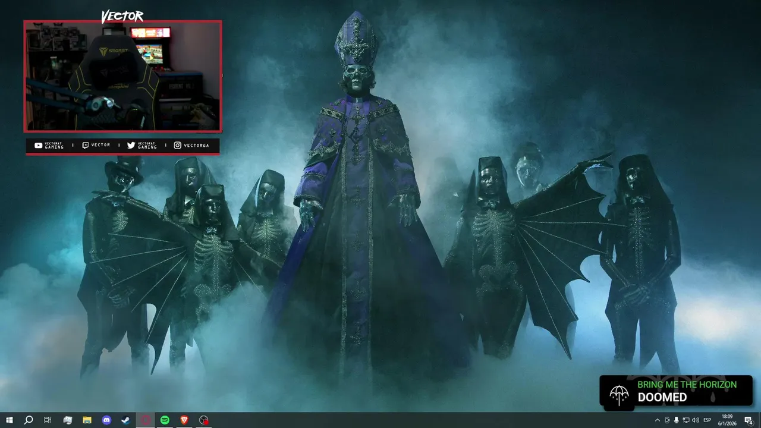Open Spotify from the taskbar
Viewport: 761px width, 428px height.
pyautogui.click(x=165, y=420)
